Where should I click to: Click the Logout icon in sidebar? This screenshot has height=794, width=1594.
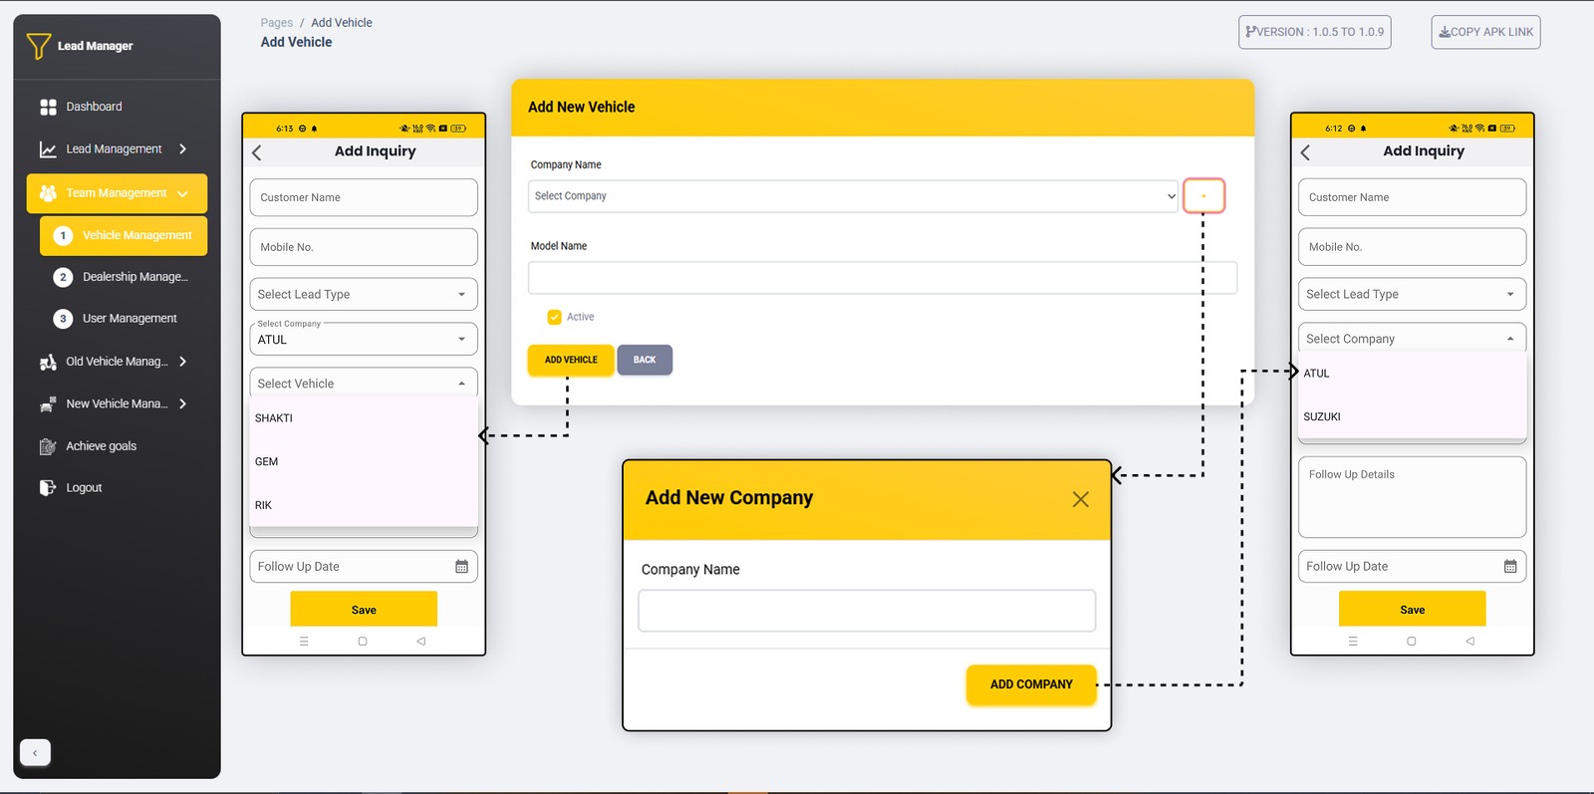click(48, 488)
